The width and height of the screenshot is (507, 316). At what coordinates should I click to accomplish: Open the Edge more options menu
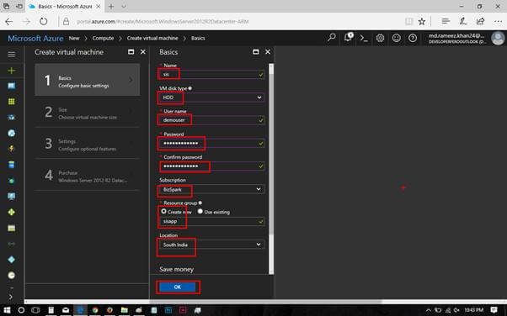pyautogui.click(x=499, y=22)
